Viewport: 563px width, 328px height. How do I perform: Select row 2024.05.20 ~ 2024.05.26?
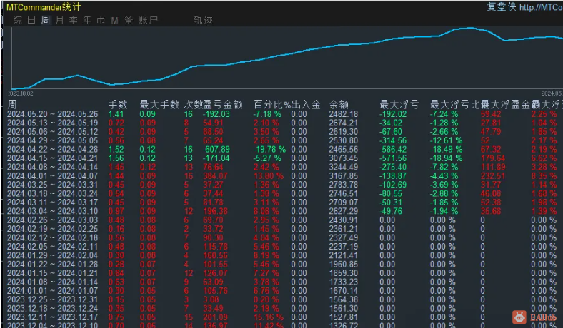[x=282, y=114]
